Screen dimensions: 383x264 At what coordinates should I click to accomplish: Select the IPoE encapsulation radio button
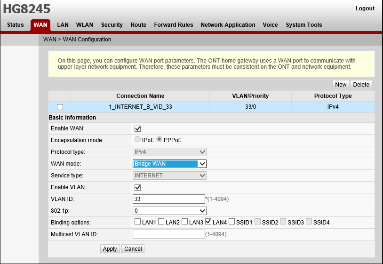pyautogui.click(x=137, y=140)
